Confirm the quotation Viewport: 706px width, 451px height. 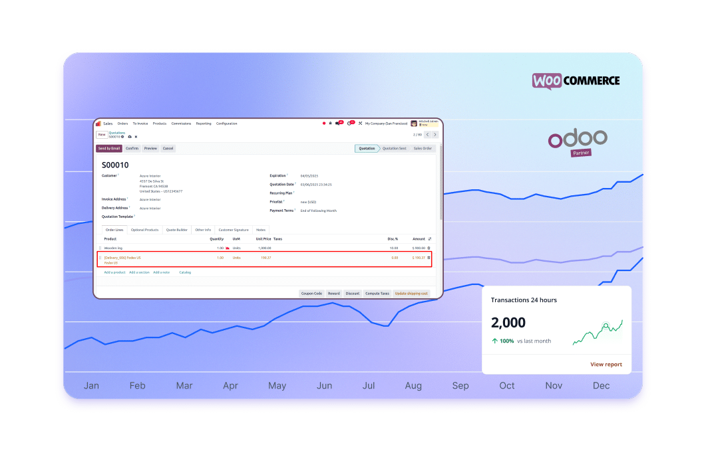tap(132, 148)
